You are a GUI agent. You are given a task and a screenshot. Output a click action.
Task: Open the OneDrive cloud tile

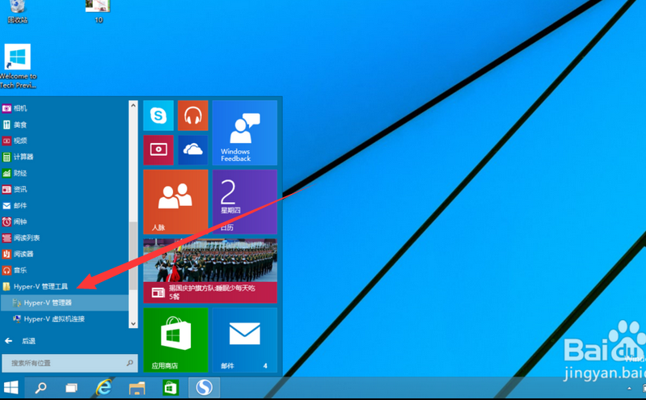coord(192,149)
